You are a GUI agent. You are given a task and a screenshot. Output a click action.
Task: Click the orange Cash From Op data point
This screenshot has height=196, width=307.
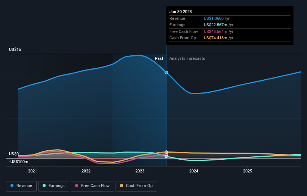166,152
